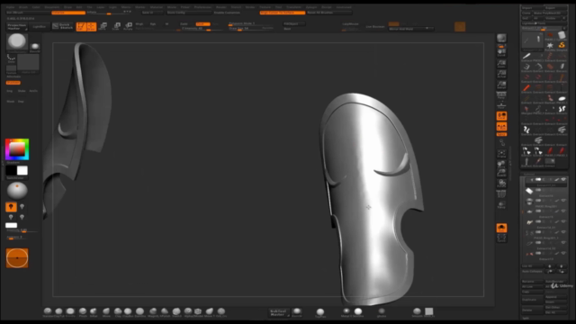Viewport: 576px width, 324px height.
Task: Toggle the second light bulb
Action: click(22, 207)
